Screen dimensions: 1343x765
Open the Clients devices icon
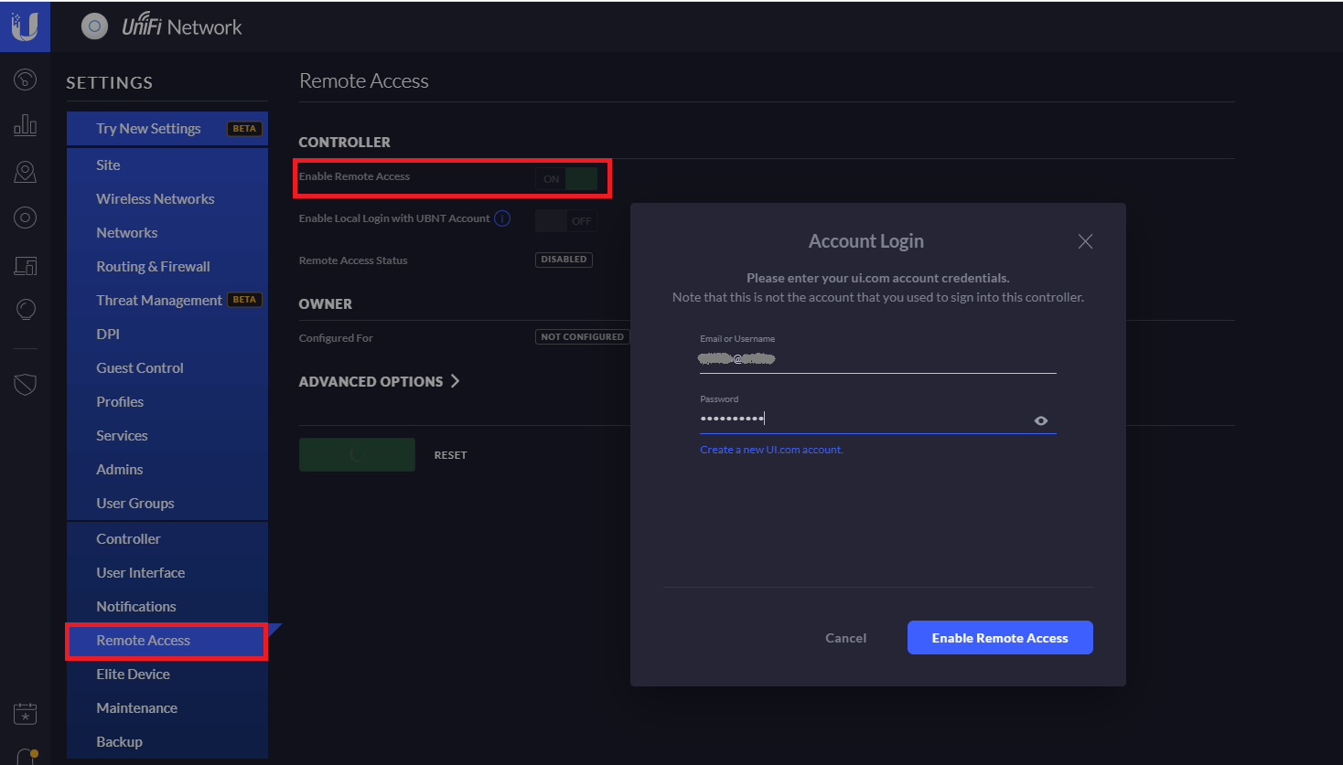[26, 265]
